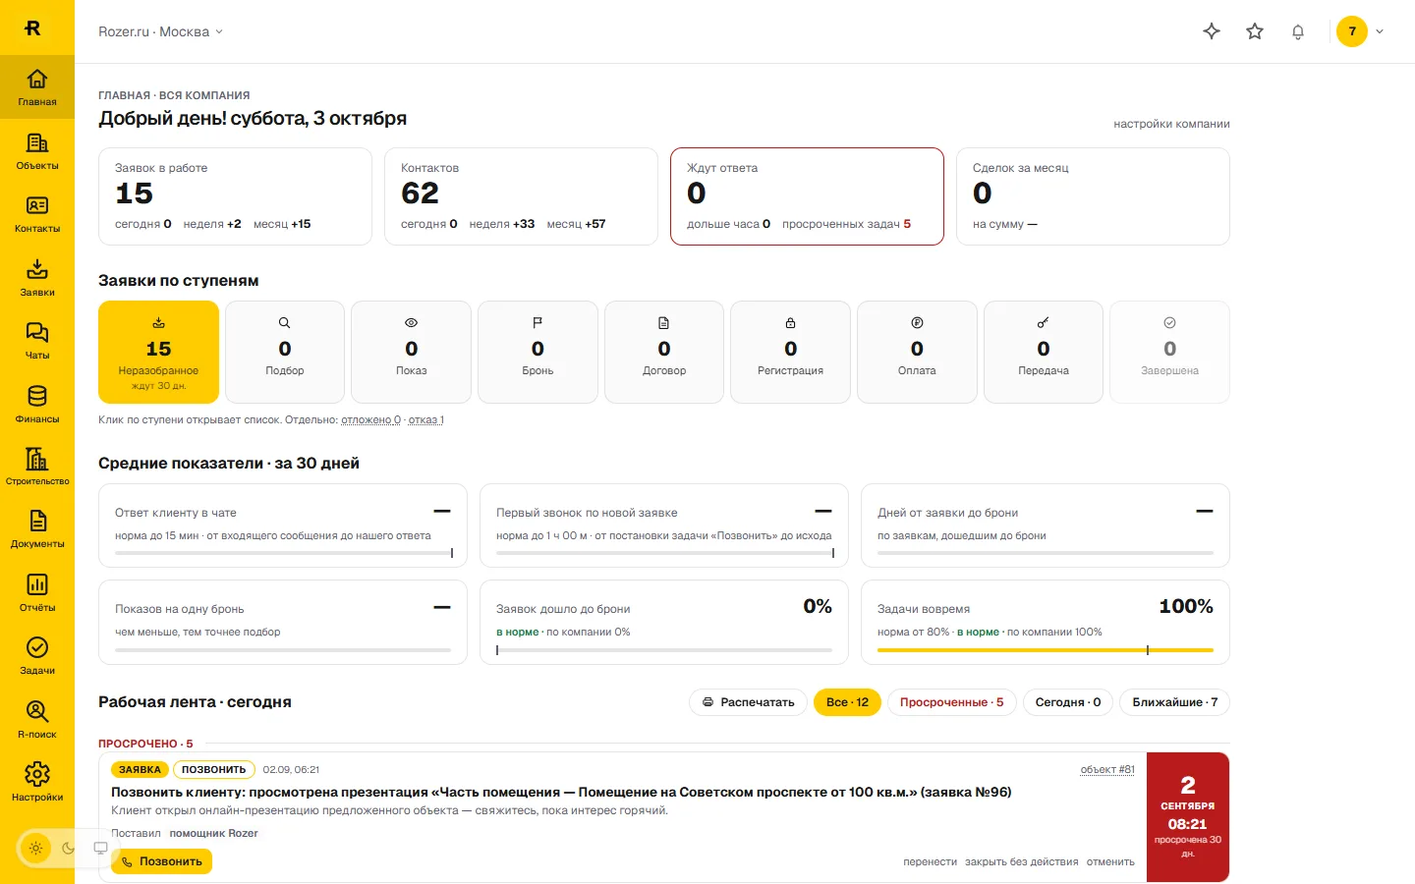Click закрыть без действия on the task
The height and width of the screenshot is (884, 1415).
pyautogui.click(x=1022, y=862)
